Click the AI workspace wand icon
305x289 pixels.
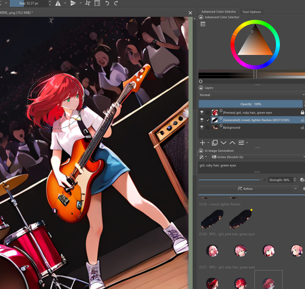[x=201, y=157]
